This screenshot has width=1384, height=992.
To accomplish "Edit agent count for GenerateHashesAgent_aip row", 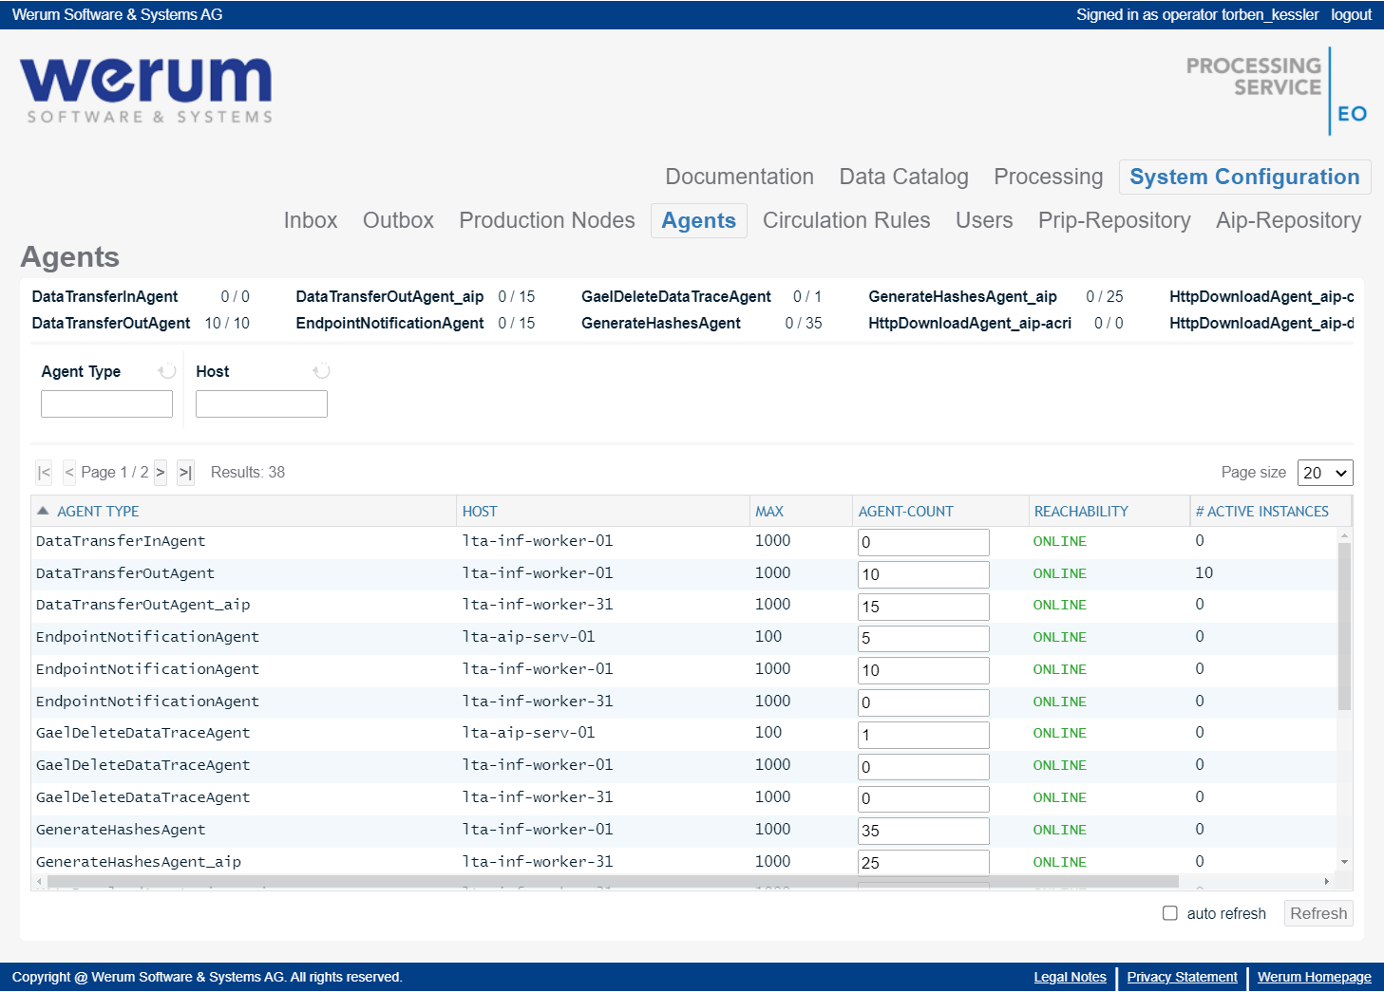I will 923,862.
